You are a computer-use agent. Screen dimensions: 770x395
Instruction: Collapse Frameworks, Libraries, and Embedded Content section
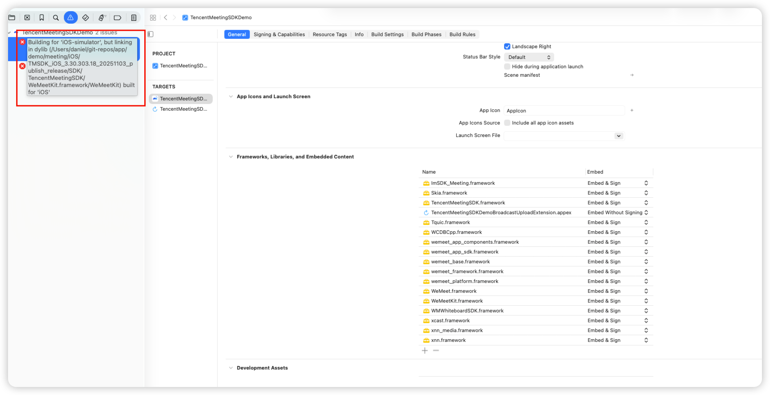[x=231, y=157]
